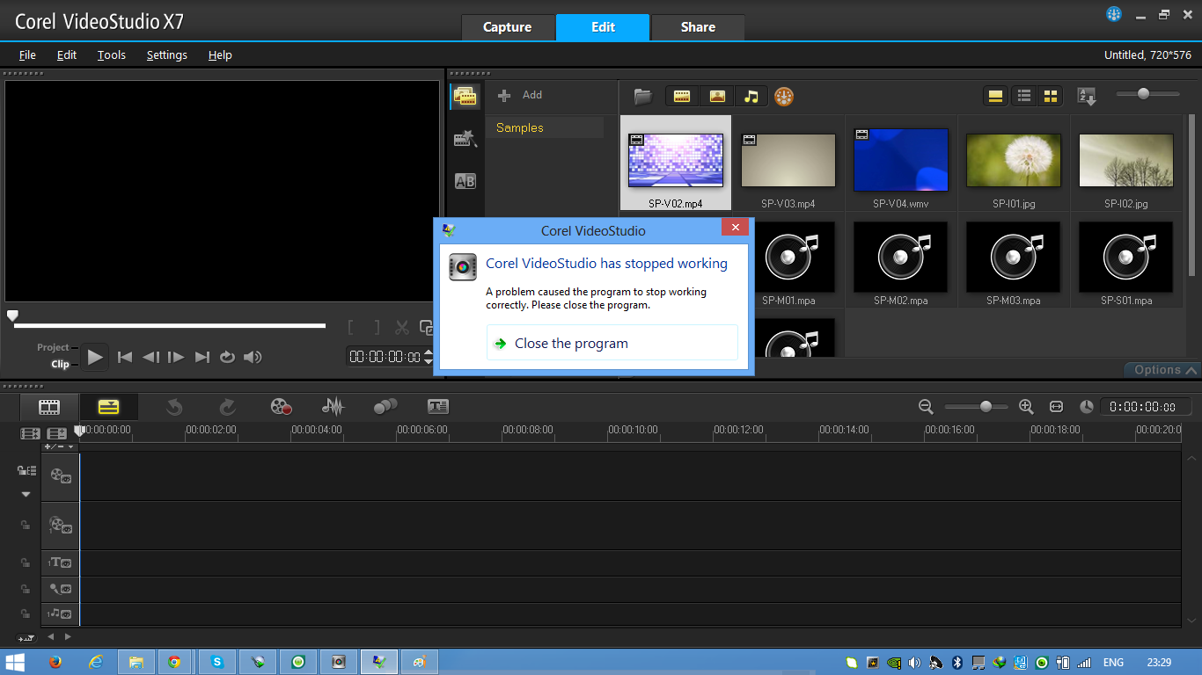The image size is (1202, 675).
Task: Switch to Storyboard View
Action: click(x=49, y=407)
